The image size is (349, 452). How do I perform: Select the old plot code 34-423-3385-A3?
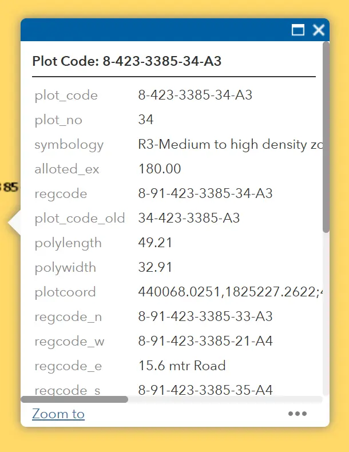[189, 218]
